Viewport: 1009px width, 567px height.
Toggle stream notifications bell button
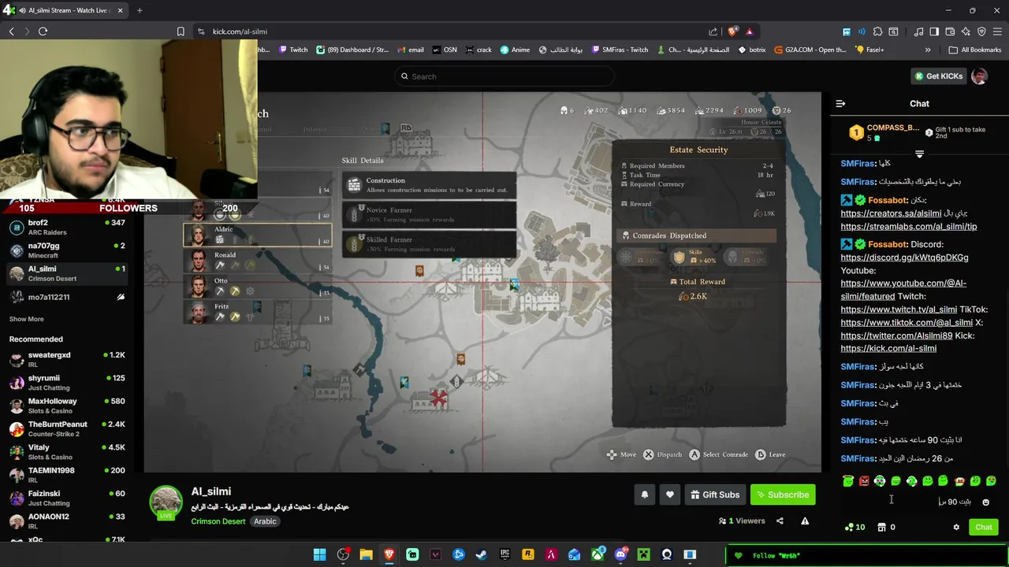click(x=644, y=495)
